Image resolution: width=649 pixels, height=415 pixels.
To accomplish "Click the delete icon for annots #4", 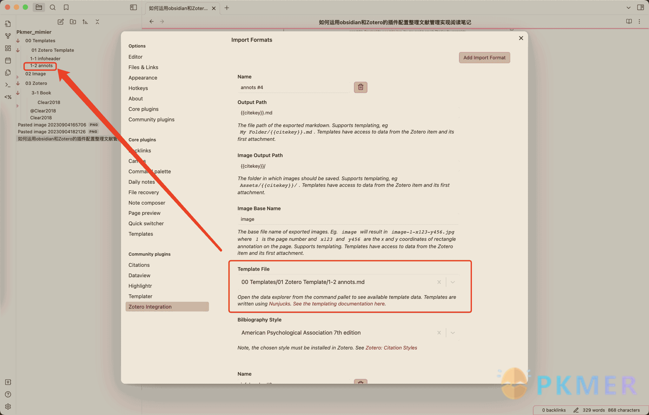I will click(360, 87).
